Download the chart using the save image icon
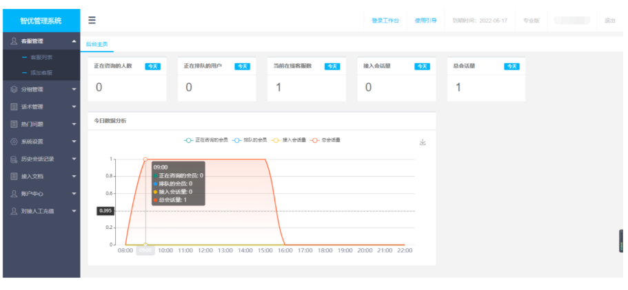The image size is (628, 290). 423,142
